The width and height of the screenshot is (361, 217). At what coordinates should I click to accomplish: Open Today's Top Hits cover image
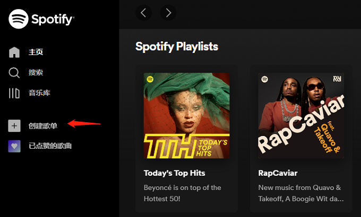187,115
